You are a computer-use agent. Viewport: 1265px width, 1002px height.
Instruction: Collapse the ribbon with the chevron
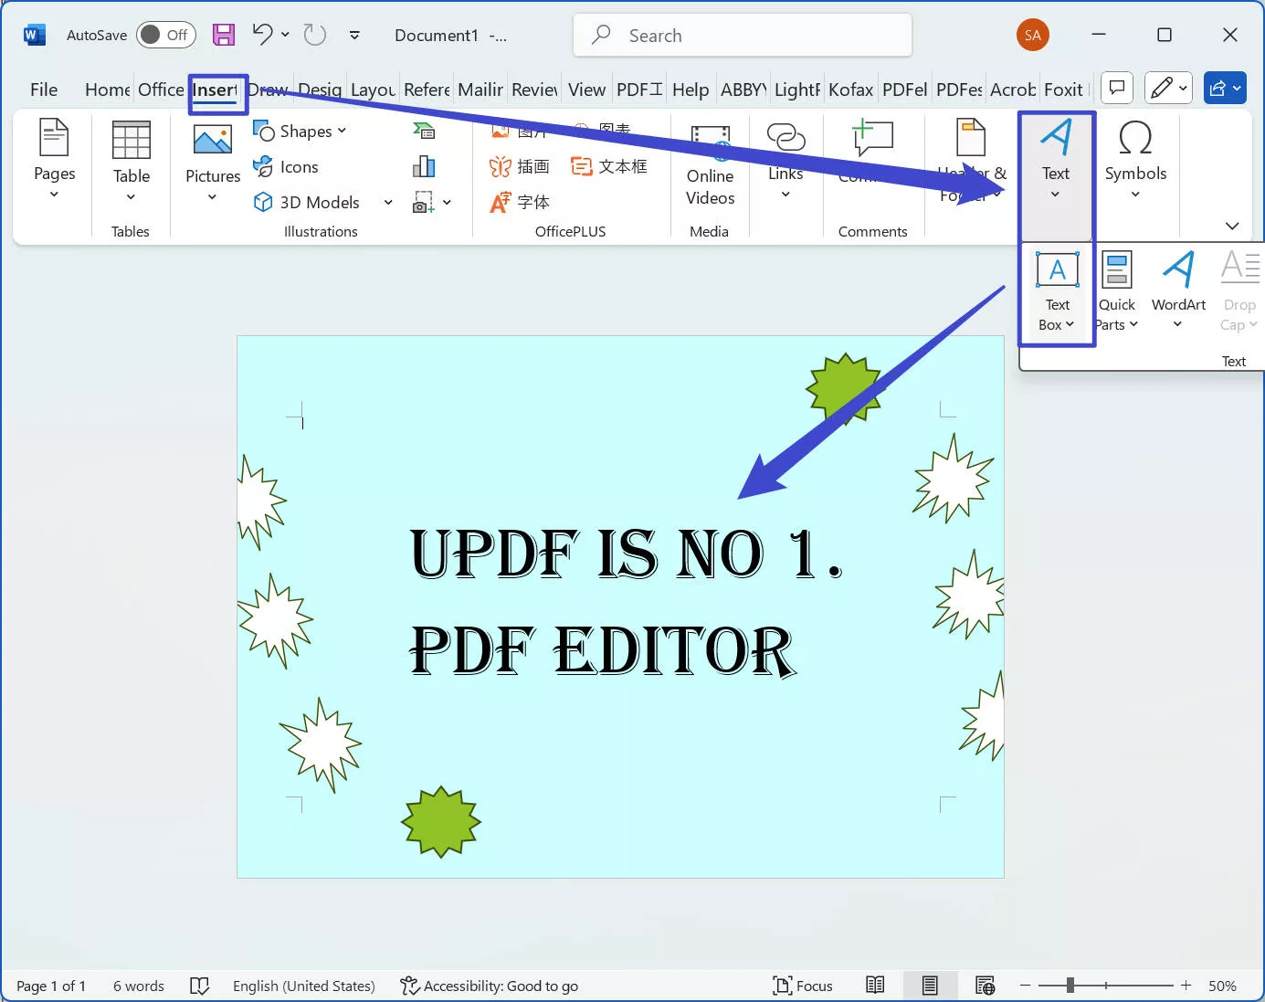pyautogui.click(x=1232, y=226)
